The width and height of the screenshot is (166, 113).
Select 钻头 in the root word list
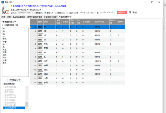5,55
